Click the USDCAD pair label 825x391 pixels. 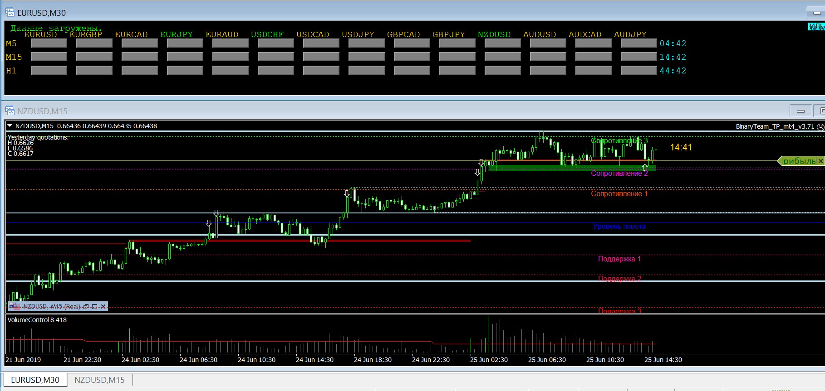(x=313, y=34)
